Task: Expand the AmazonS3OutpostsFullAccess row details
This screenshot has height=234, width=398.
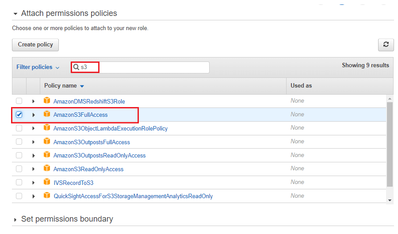Action: click(x=33, y=142)
